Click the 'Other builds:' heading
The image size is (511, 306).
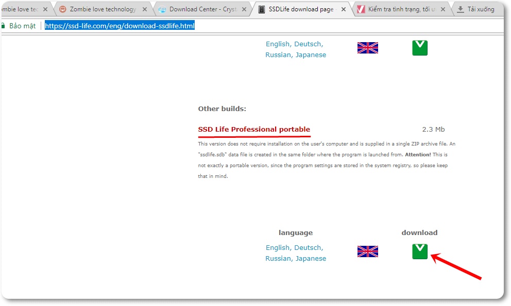[222, 109]
